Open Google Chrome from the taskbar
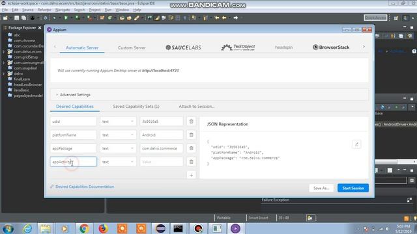 tap(84, 228)
